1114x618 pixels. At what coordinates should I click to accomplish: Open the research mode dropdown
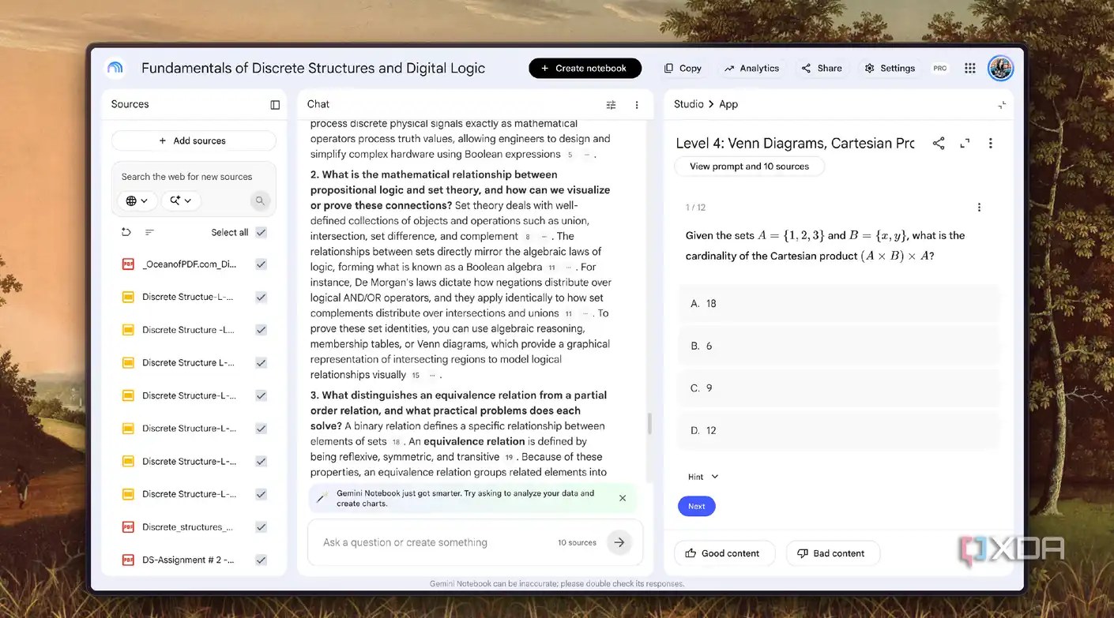click(180, 200)
